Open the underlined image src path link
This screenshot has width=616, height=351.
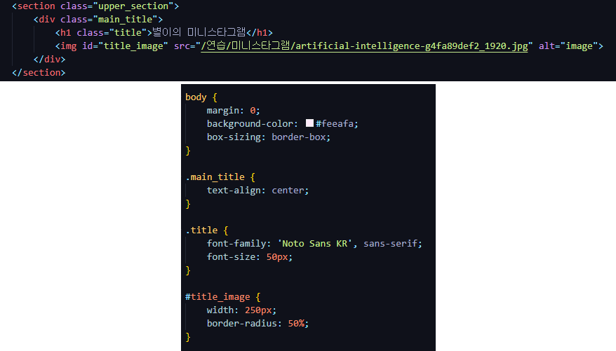[364, 46]
